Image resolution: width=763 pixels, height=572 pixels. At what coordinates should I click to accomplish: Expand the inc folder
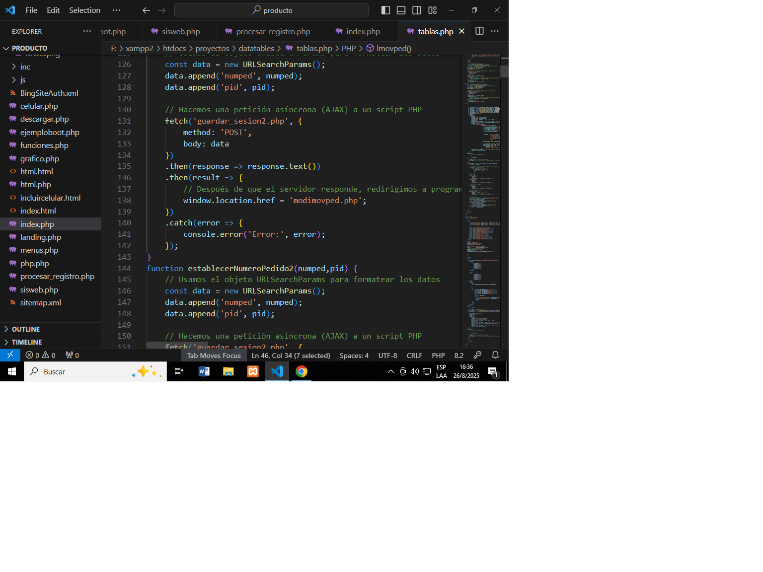25,67
